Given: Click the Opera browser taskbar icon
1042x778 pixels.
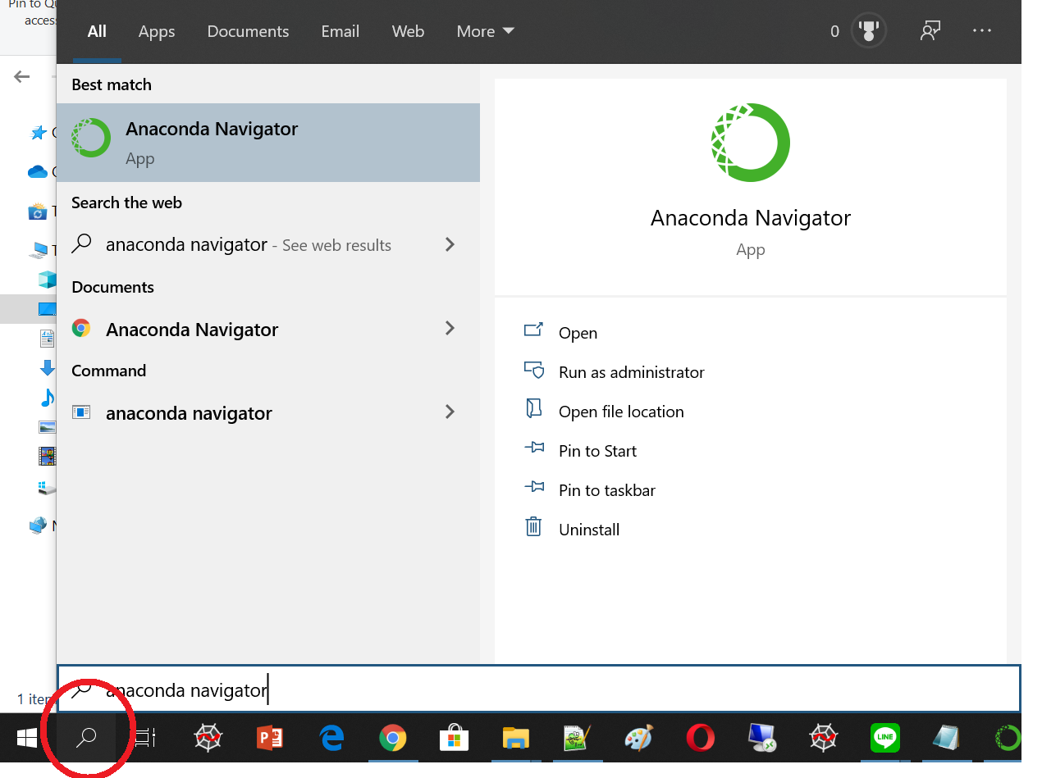Looking at the screenshot, I should point(701,738).
